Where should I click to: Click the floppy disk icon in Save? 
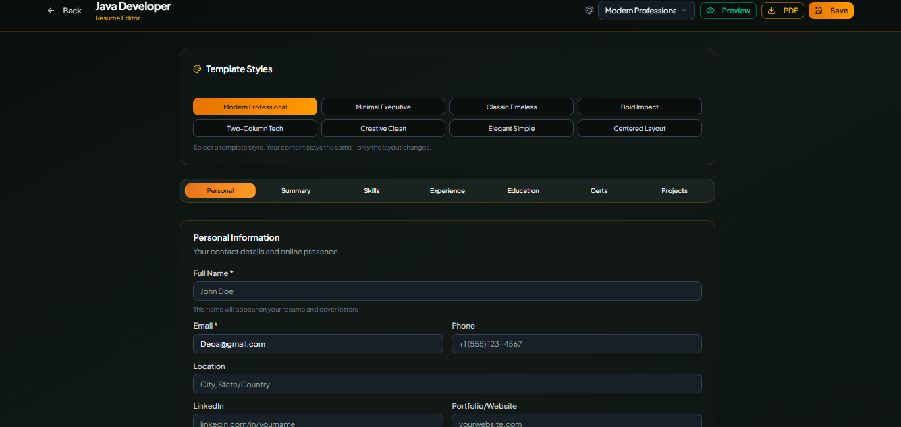[x=819, y=11]
